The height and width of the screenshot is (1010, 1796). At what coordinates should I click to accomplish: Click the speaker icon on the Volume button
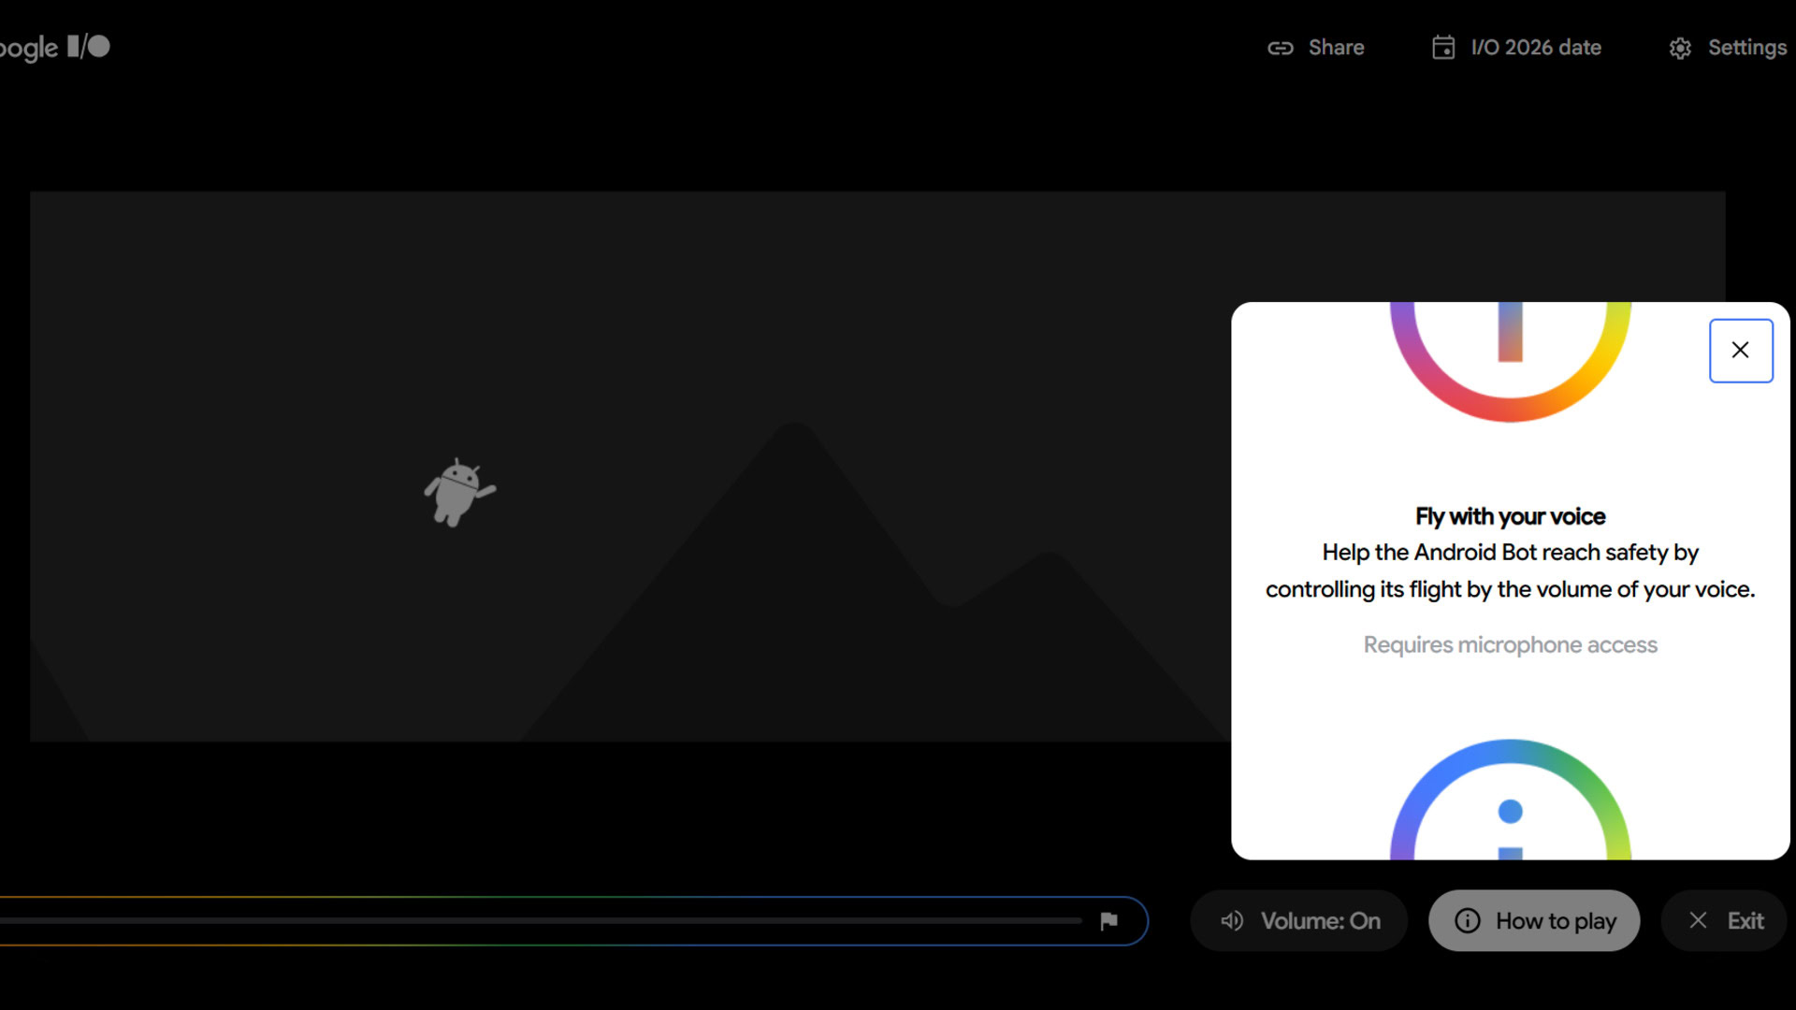[x=1231, y=920]
